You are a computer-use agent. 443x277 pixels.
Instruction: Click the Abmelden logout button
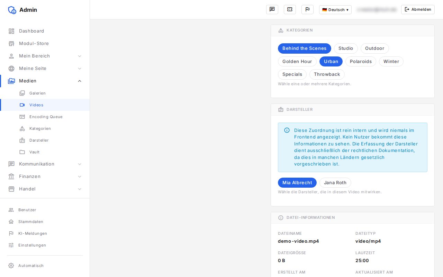(x=418, y=9)
